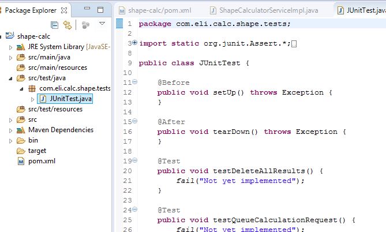The width and height of the screenshot is (386, 232).
Task: Select the target folder
Action: coord(37,151)
